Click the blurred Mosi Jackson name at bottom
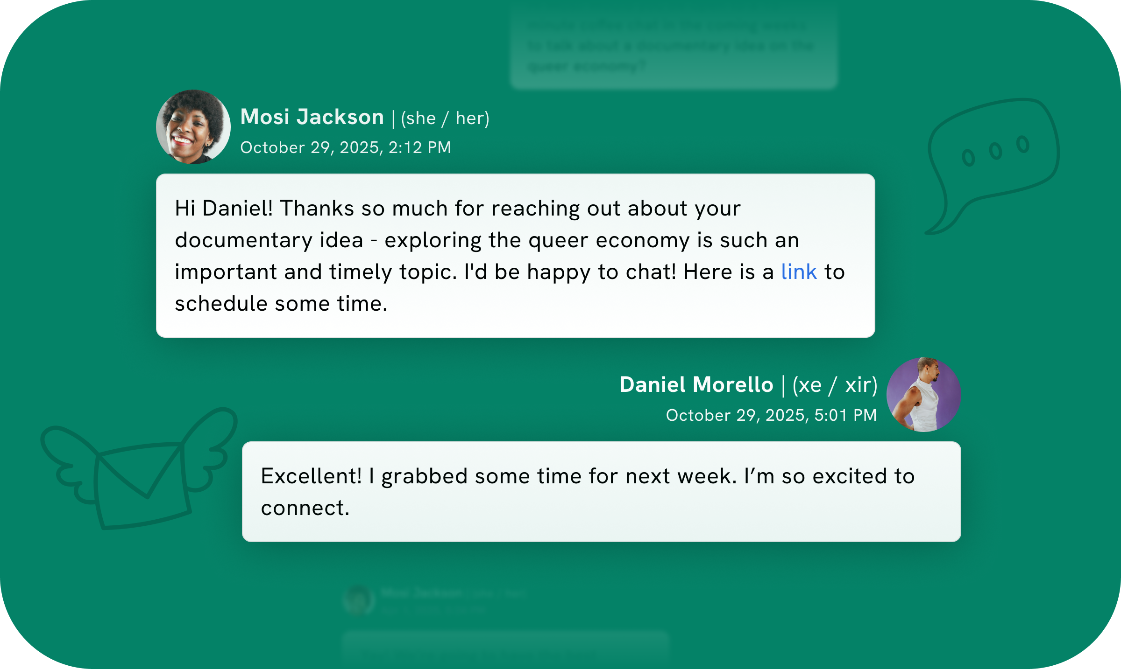1121x669 pixels. (x=421, y=593)
